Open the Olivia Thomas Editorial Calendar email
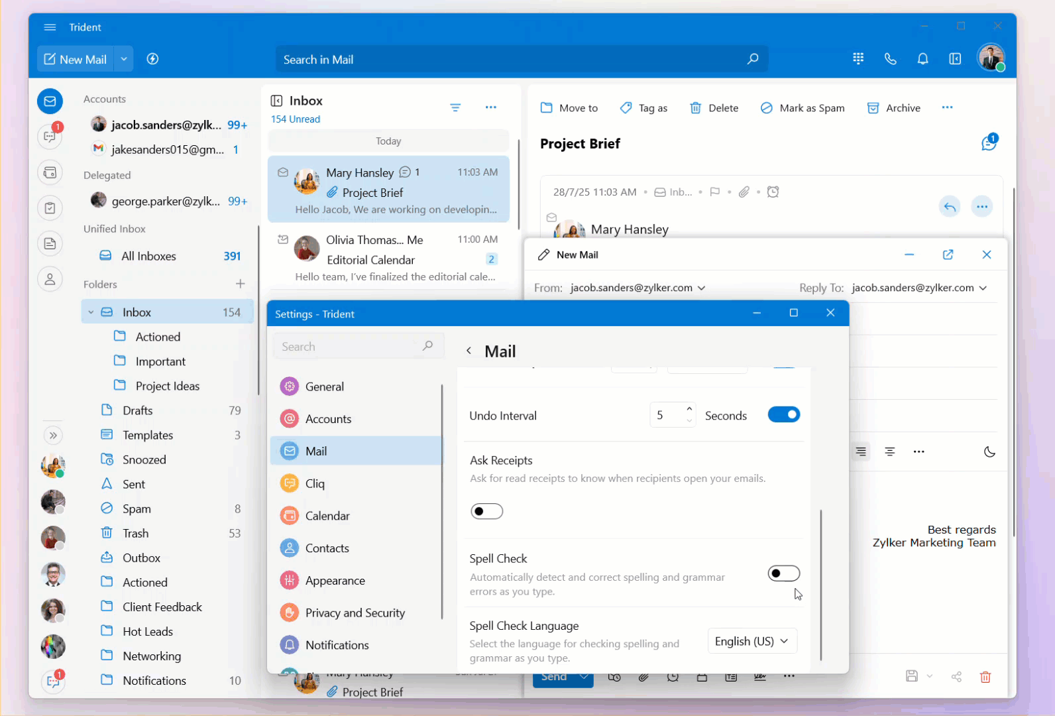Screen dimensions: 1055x716 [388, 257]
